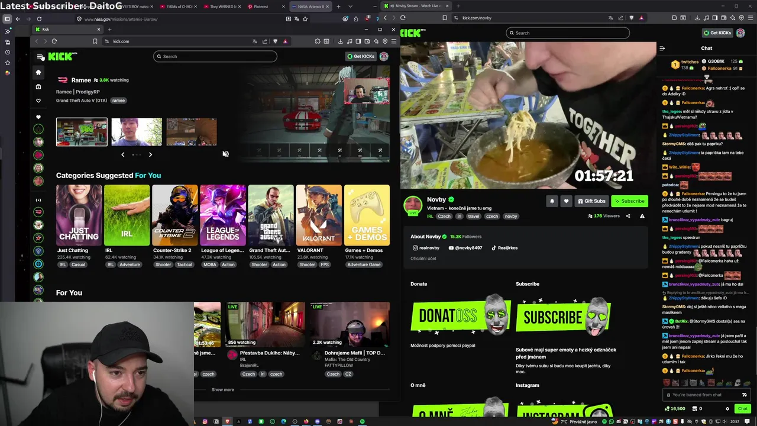This screenshot has height=426, width=757.
Task: Click the FPS tag under VALORANT
Action: (x=325, y=264)
